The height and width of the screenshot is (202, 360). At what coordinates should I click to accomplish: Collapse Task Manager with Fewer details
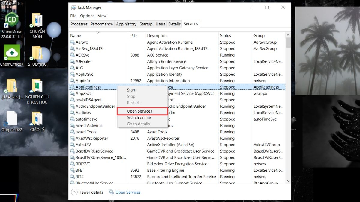click(x=87, y=192)
